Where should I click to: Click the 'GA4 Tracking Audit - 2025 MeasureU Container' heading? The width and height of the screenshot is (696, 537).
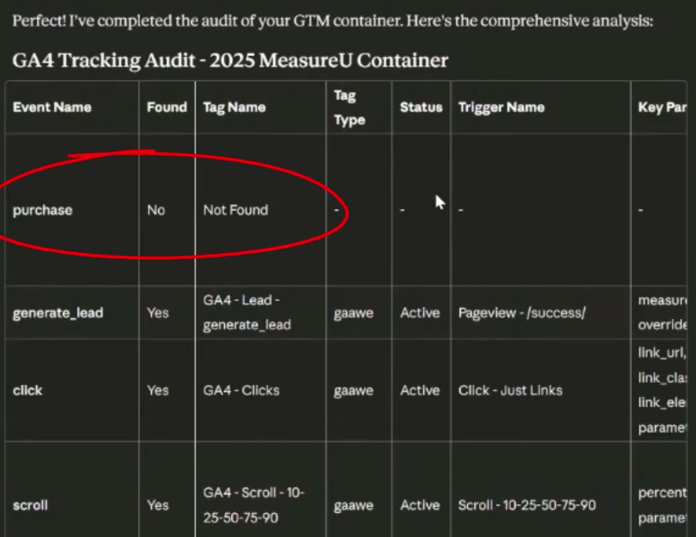[x=230, y=61]
